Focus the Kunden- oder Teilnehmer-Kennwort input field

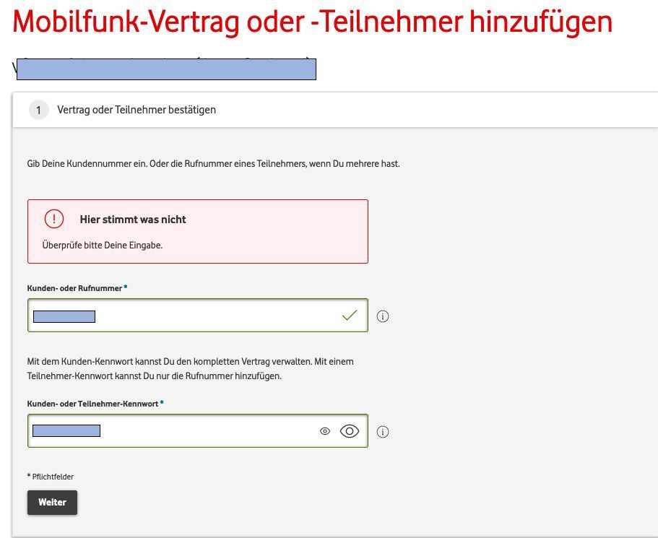point(181,430)
